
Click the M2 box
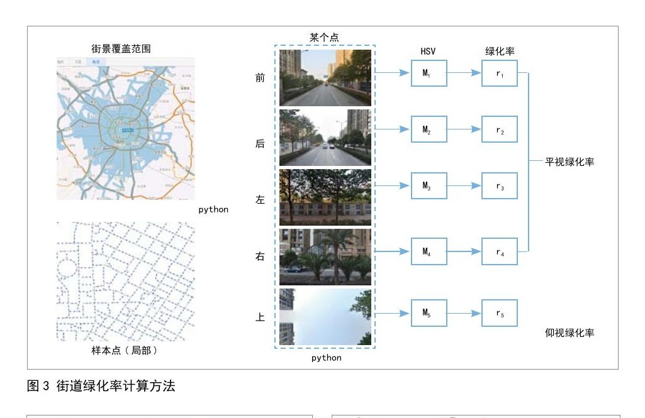429,129
